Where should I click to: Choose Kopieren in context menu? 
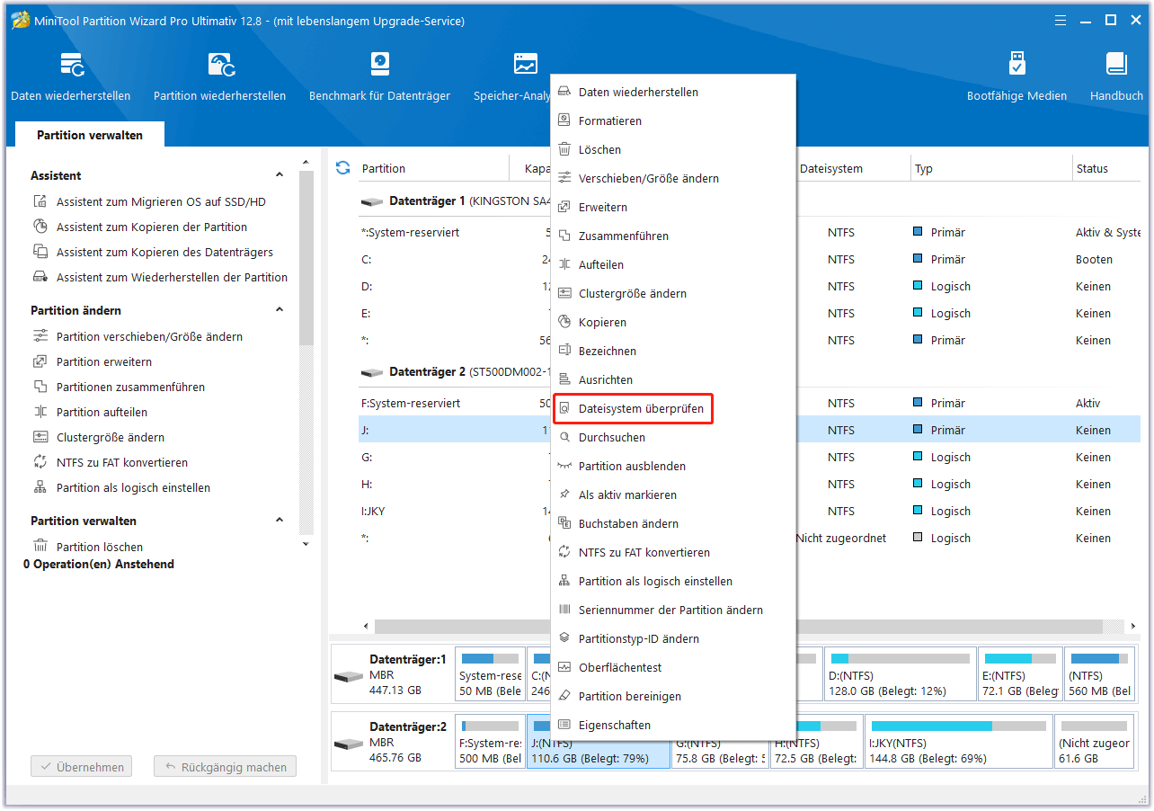pos(673,323)
